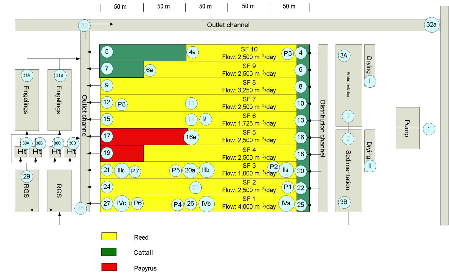Click the yellow Reed legend swatch

[109, 237]
